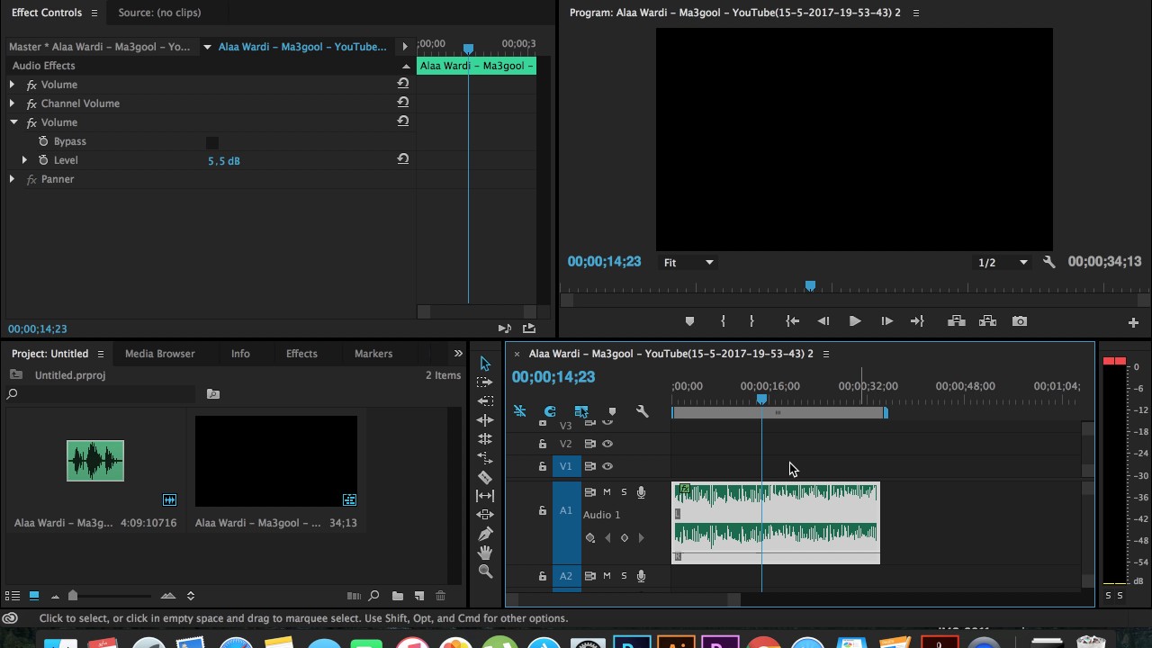This screenshot has height=648, width=1152.
Task: Open the Effect Controls panel menu
Action: (94, 13)
